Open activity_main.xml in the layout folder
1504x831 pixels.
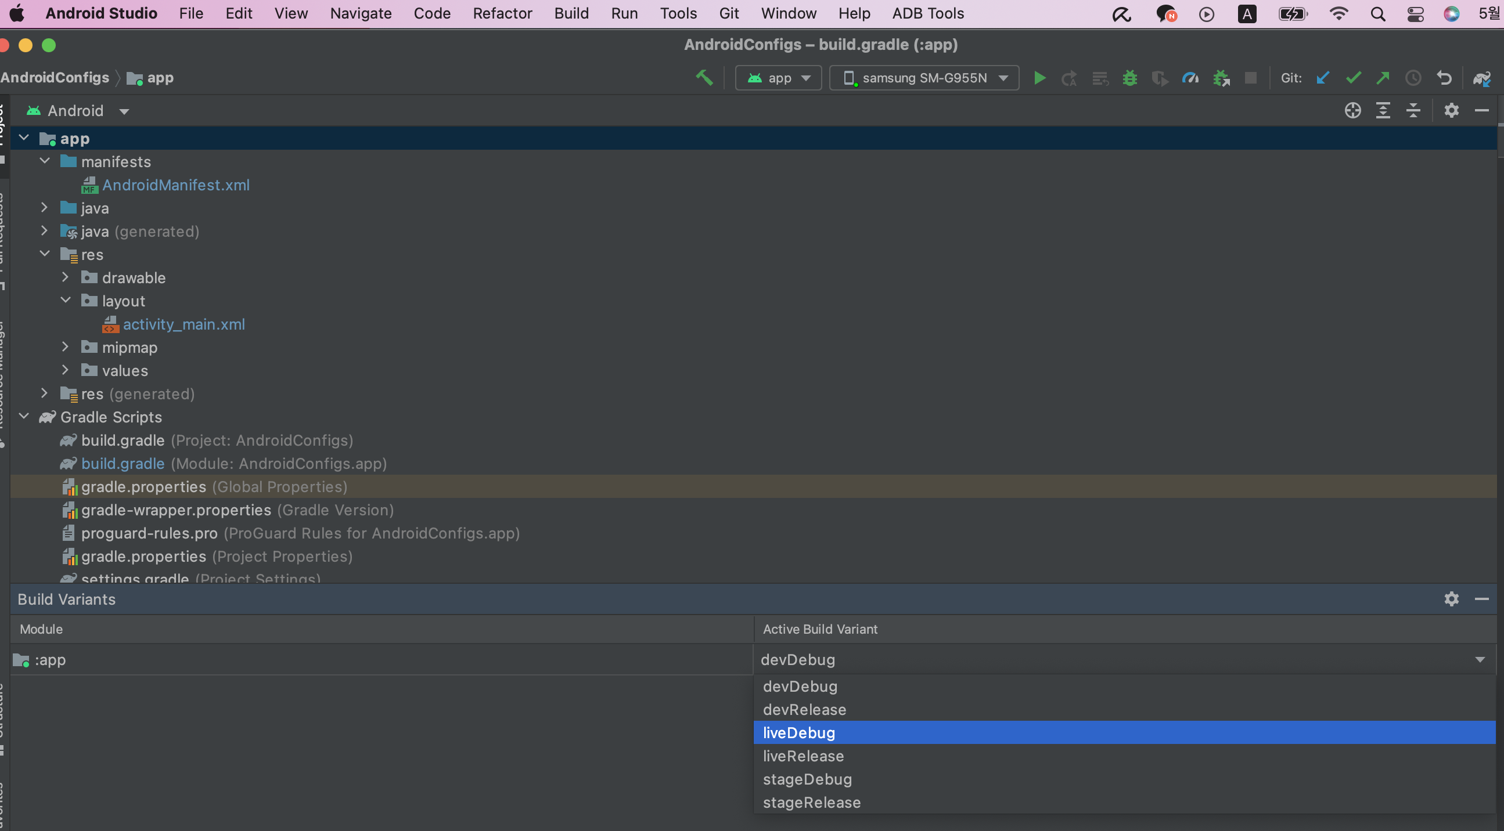coord(183,324)
